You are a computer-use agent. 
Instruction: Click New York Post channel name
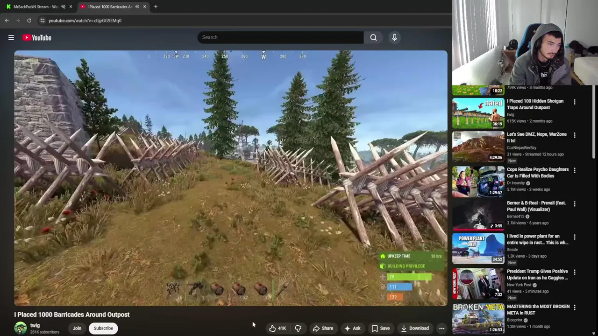[520, 285]
